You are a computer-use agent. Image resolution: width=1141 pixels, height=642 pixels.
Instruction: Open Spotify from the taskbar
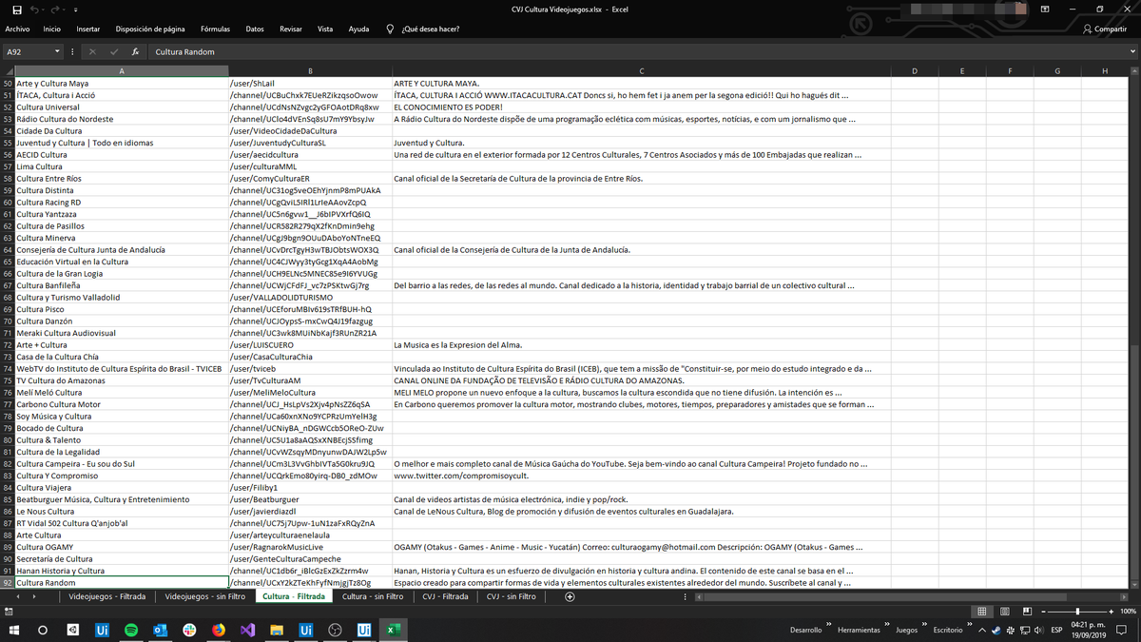[132, 630]
